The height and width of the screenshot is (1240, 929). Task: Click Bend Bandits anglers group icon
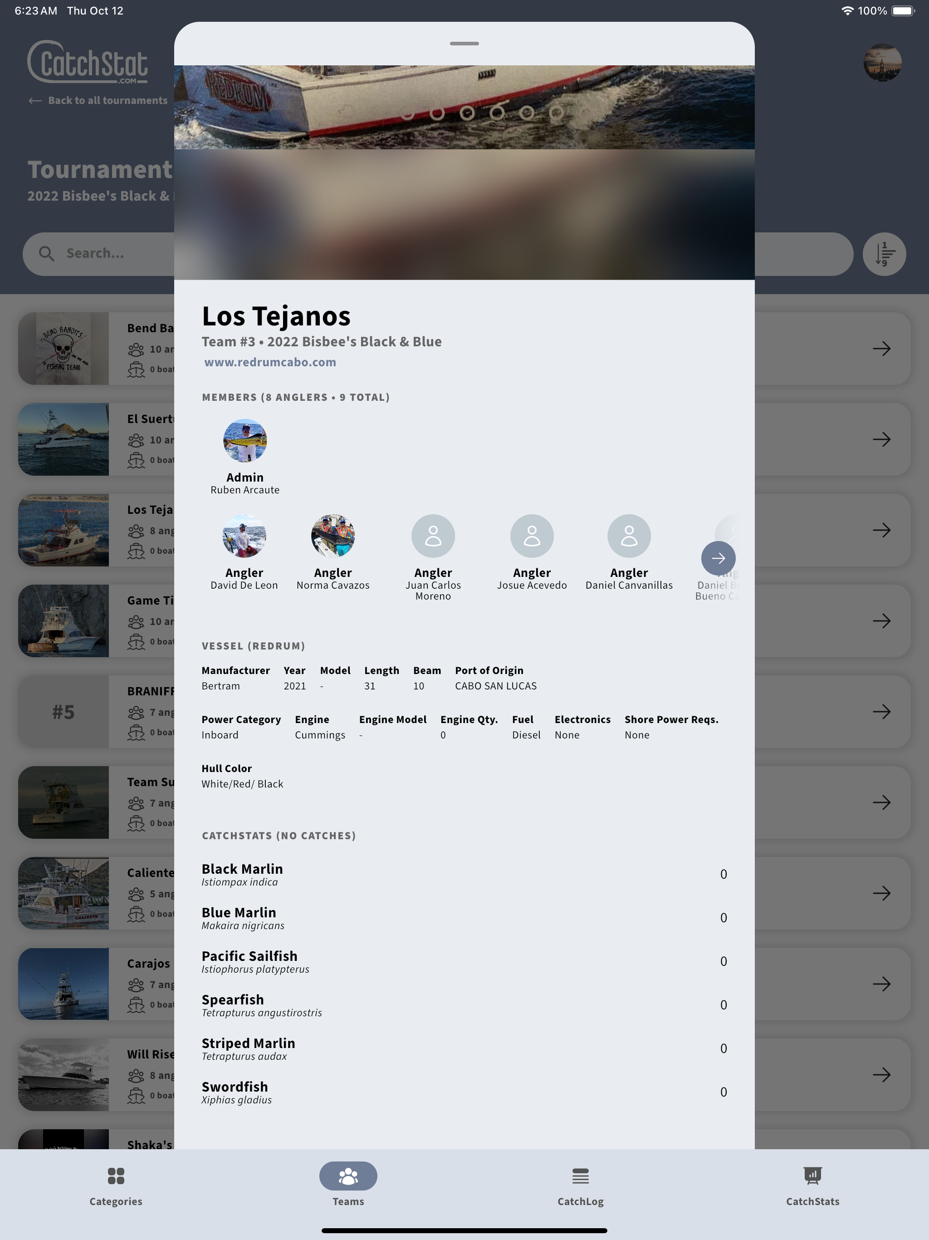(x=136, y=350)
